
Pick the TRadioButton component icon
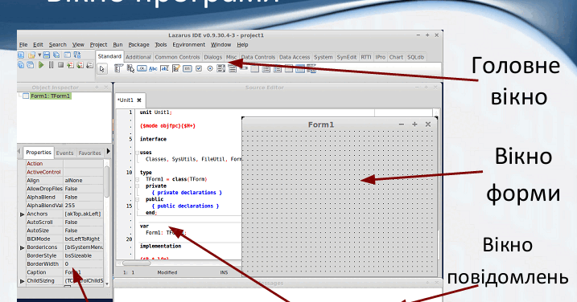tap(210, 69)
